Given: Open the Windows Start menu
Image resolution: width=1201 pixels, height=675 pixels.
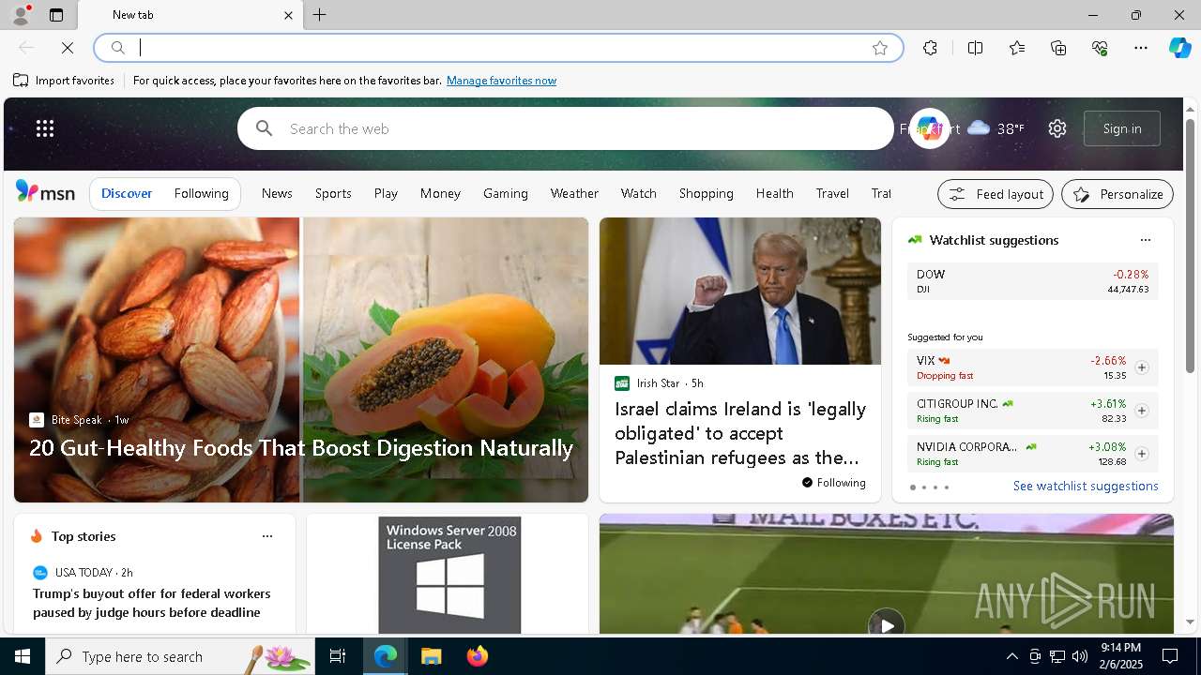Looking at the screenshot, I should coord(23,656).
